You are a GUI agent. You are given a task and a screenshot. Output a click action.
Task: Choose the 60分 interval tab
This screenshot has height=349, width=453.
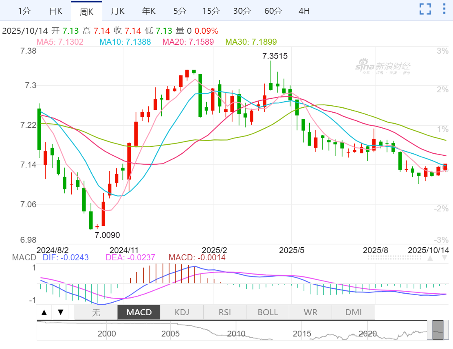point(273,11)
